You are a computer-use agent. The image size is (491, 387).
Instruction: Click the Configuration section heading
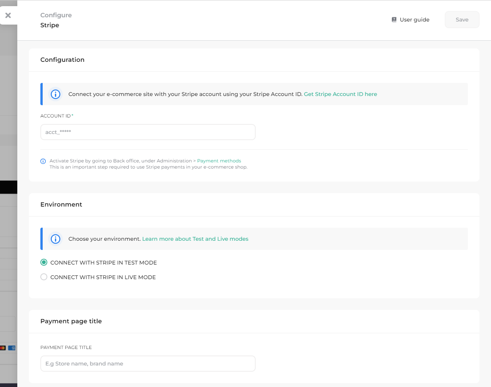[62, 60]
